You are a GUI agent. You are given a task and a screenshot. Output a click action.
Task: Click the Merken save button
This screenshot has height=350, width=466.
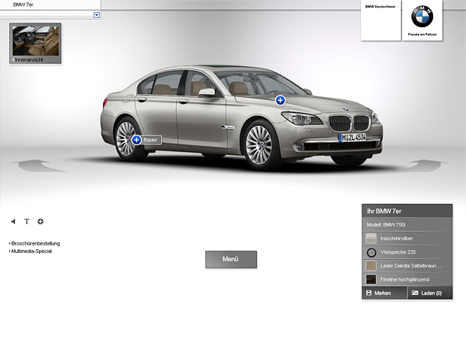[385, 293]
